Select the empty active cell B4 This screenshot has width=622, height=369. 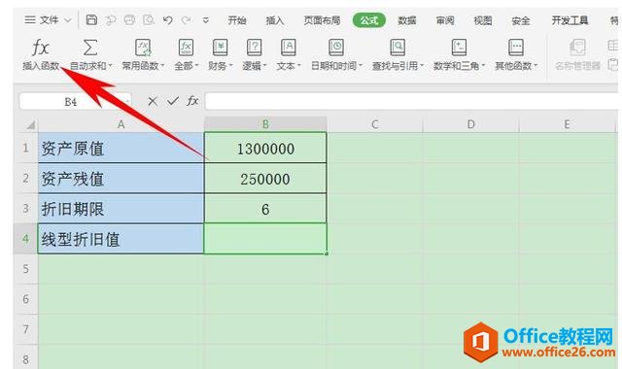click(x=265, y=239)
